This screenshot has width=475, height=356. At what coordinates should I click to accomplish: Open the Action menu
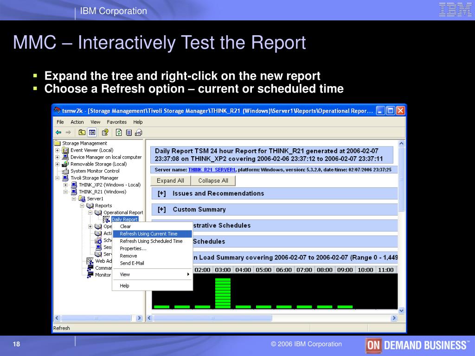click(x=77, y=122)
